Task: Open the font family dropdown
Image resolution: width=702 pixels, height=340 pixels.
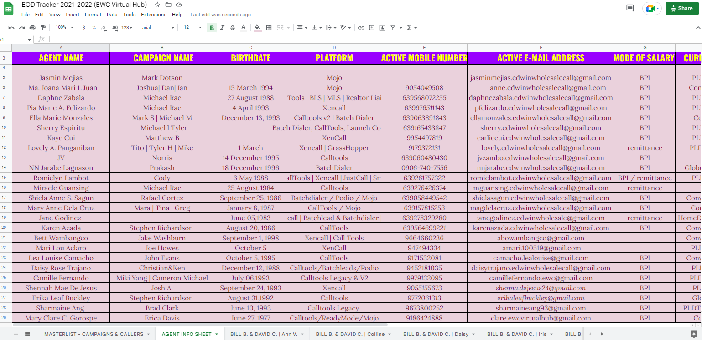Action: 158,28
